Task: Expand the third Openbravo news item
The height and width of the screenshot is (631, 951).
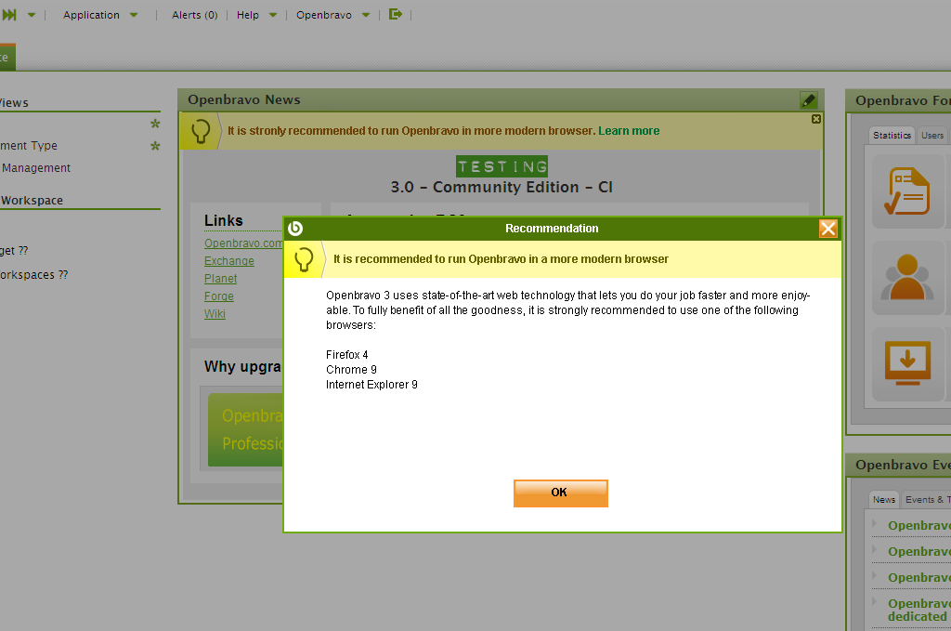Action: pos(875,576)
